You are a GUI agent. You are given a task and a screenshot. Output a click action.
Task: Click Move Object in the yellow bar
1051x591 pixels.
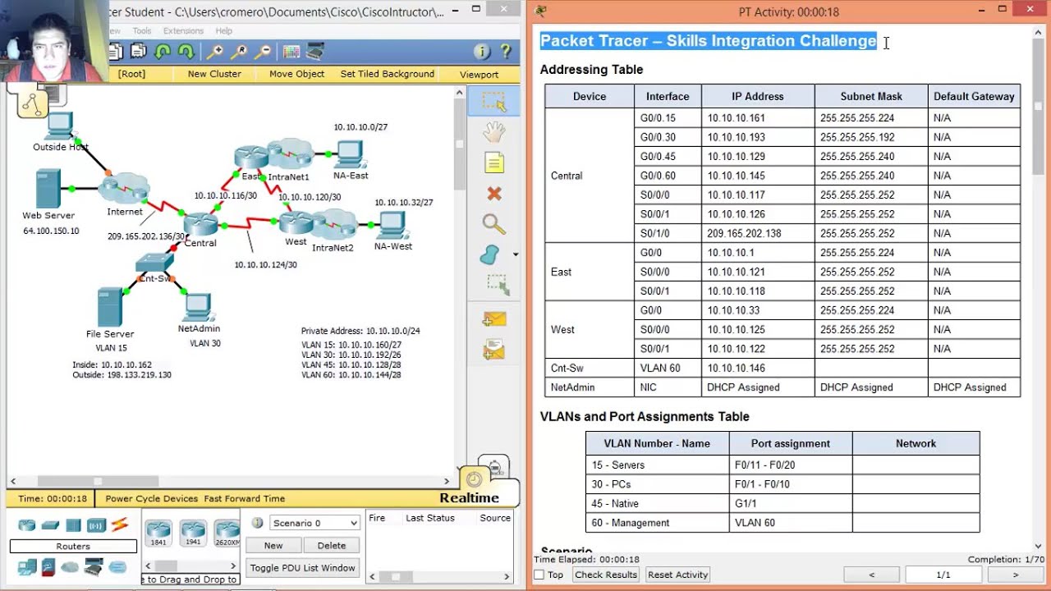click(x=297, y=74)
